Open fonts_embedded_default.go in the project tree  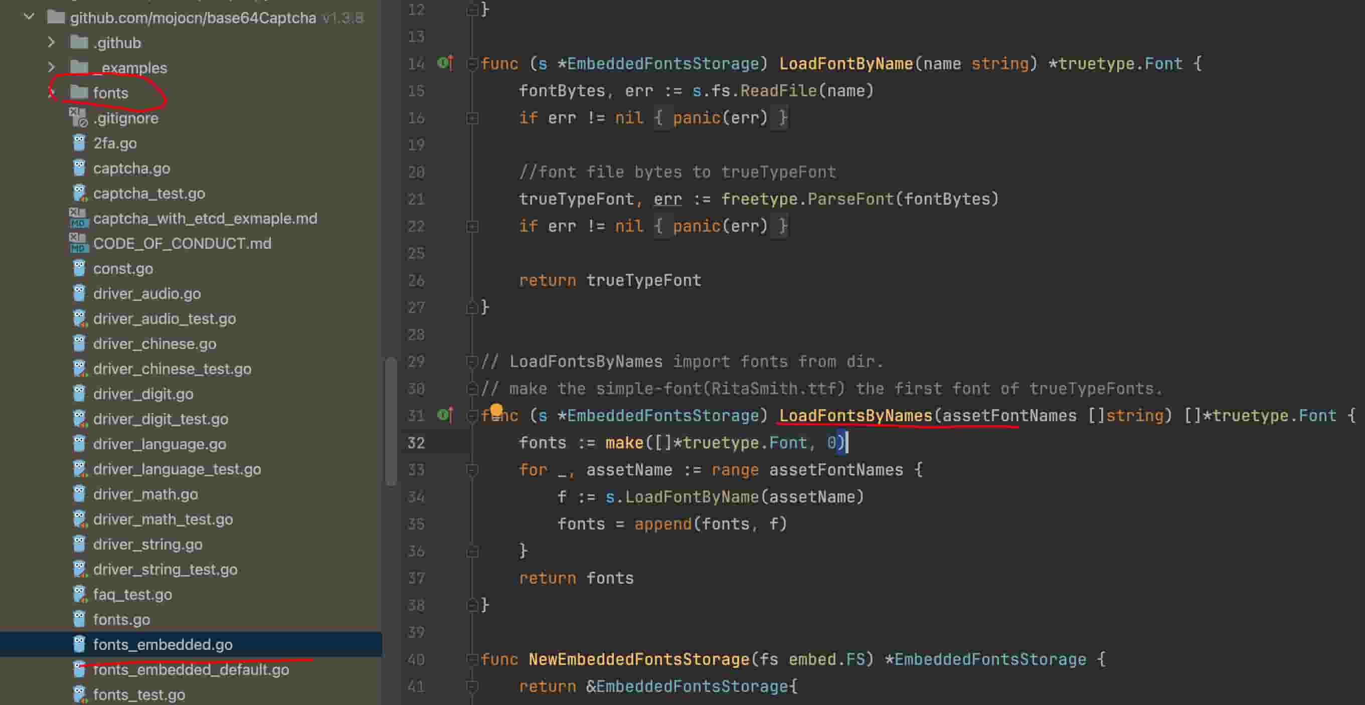coord(191,669)
